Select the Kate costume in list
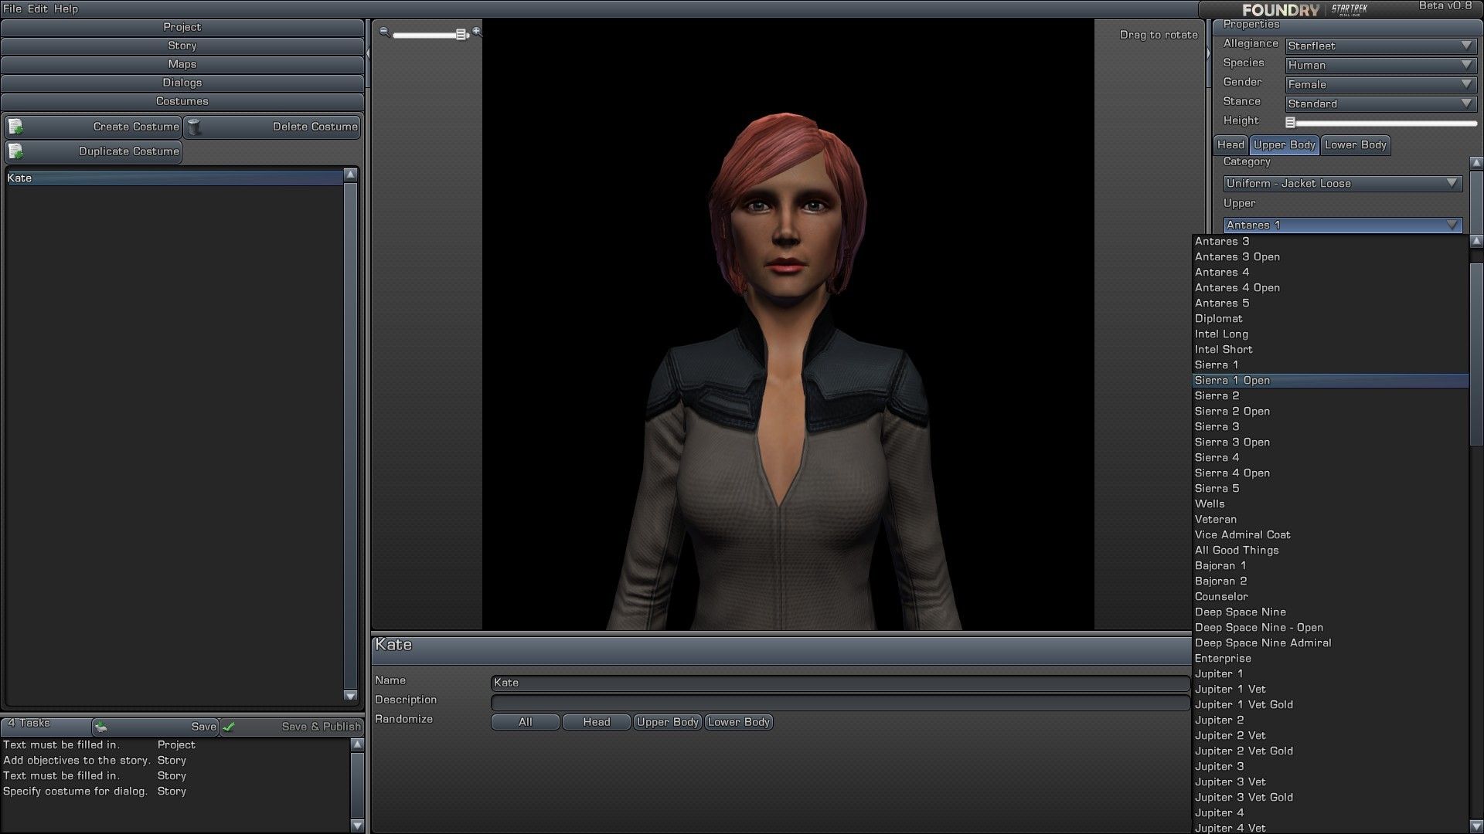This screenshot has width=1484, height=834. point(174,178)
